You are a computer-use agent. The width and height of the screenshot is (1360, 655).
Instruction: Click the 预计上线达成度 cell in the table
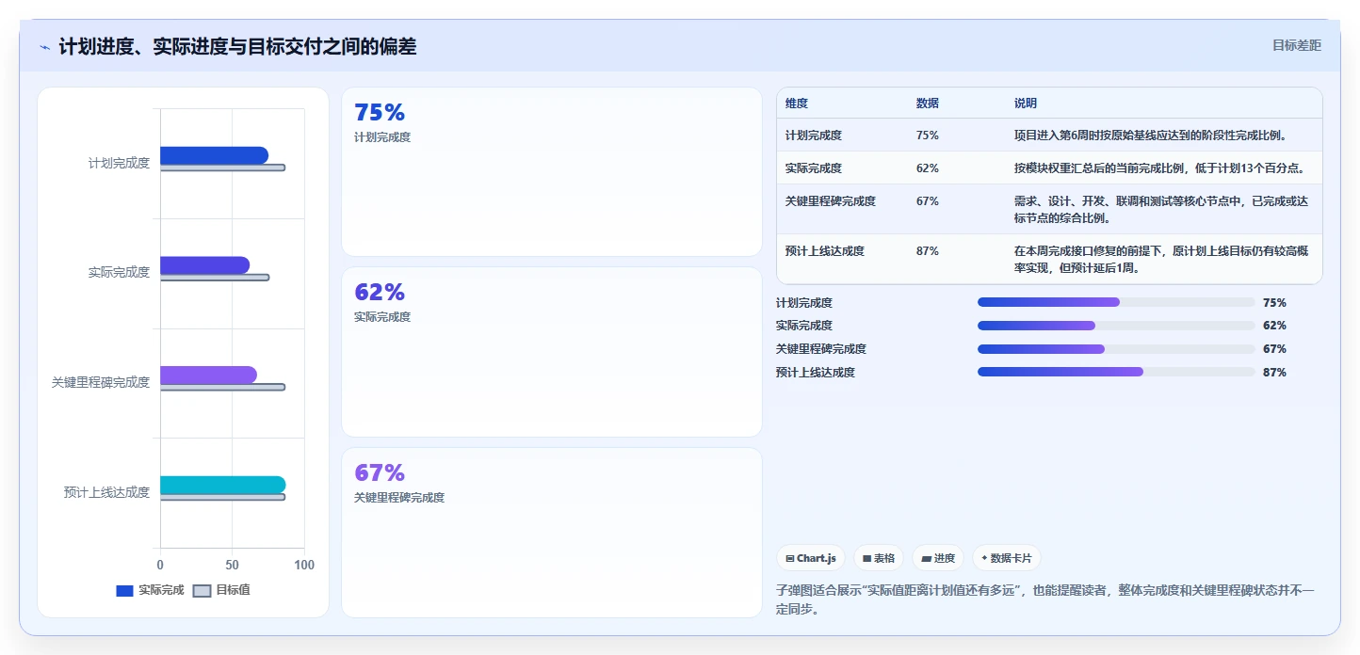point(825,251)
